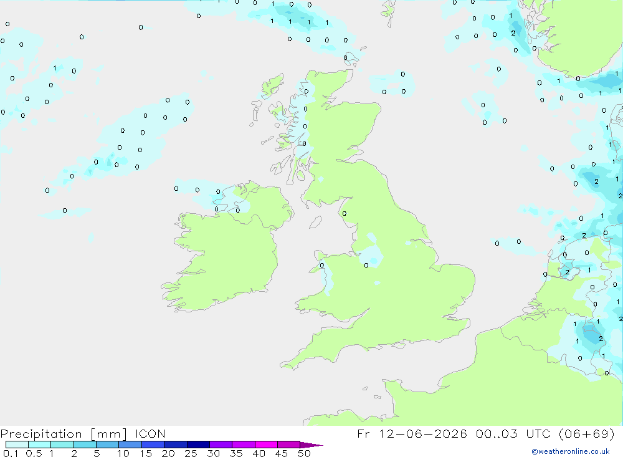Click the legend label "20"

(168, 453)
